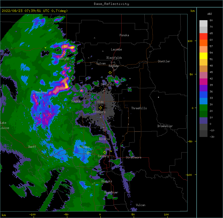Image resolution: width=223 pixels, height=218 pixels.
Task: Click the -50 tick on the vertical axis
Action: (190, 141)
